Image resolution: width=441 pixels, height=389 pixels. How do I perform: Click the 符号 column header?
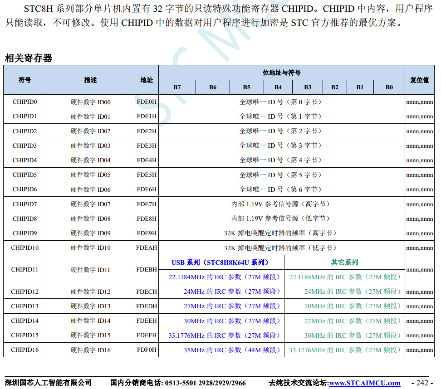pos(25,80)
